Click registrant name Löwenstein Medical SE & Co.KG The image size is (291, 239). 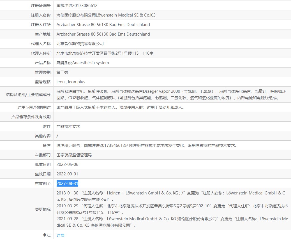[126, 15]
